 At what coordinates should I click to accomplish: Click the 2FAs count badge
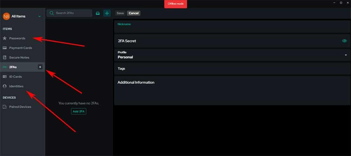(40, 67)
